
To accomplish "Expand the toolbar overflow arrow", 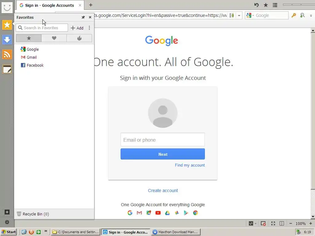I will pyautogui.click(x=311, y=16).
